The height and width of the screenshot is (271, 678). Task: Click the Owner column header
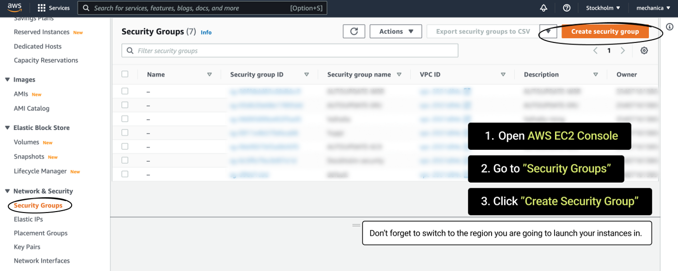tap(627, 74)
